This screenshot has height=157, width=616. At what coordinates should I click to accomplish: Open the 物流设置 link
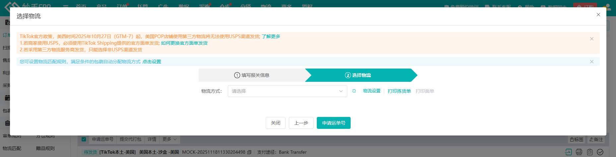(x=372, y=91)
